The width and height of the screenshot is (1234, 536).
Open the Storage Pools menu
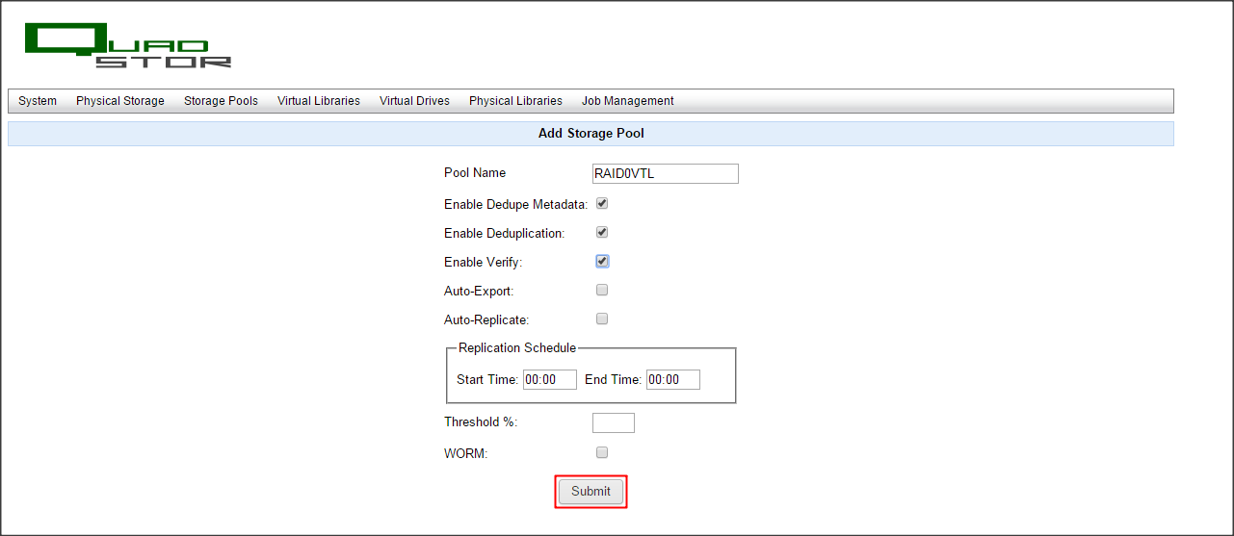point(221,101)
